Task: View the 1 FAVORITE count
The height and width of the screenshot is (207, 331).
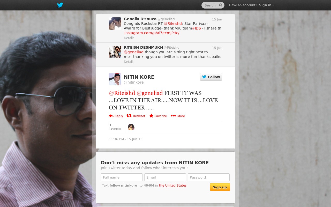Action: pyautogui.click(x=115, y=127)
